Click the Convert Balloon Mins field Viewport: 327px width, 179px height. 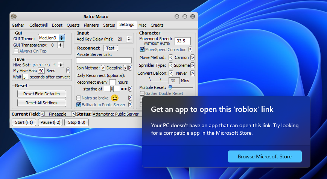coord(174,81)
